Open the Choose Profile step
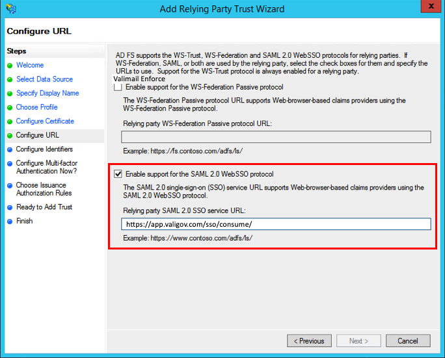Screen dimensions: 445x358 tap(37, 107)
